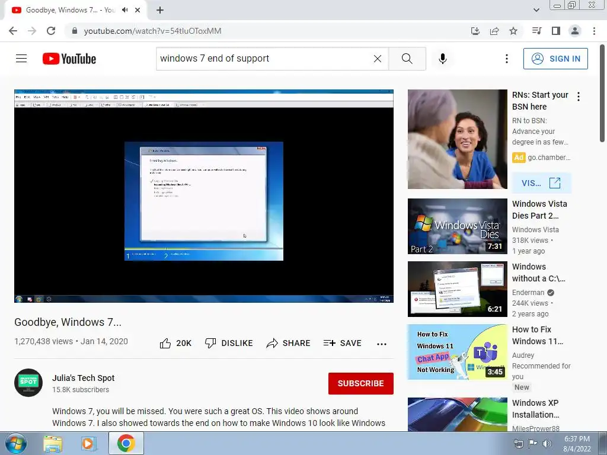Click the youtube.com URL in address bar

[x=152, y=31]
